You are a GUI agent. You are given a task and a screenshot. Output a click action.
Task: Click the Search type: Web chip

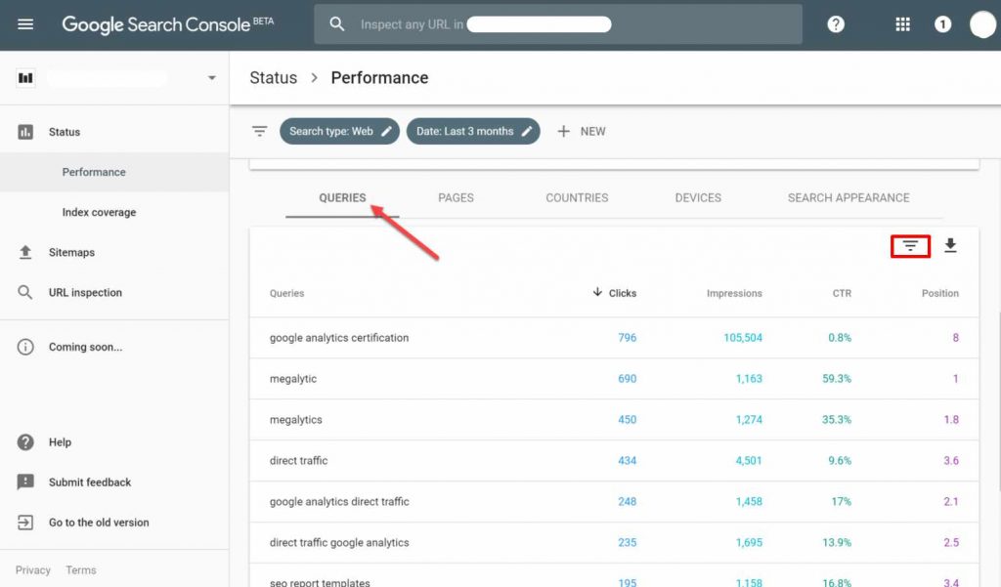point(339,131)
